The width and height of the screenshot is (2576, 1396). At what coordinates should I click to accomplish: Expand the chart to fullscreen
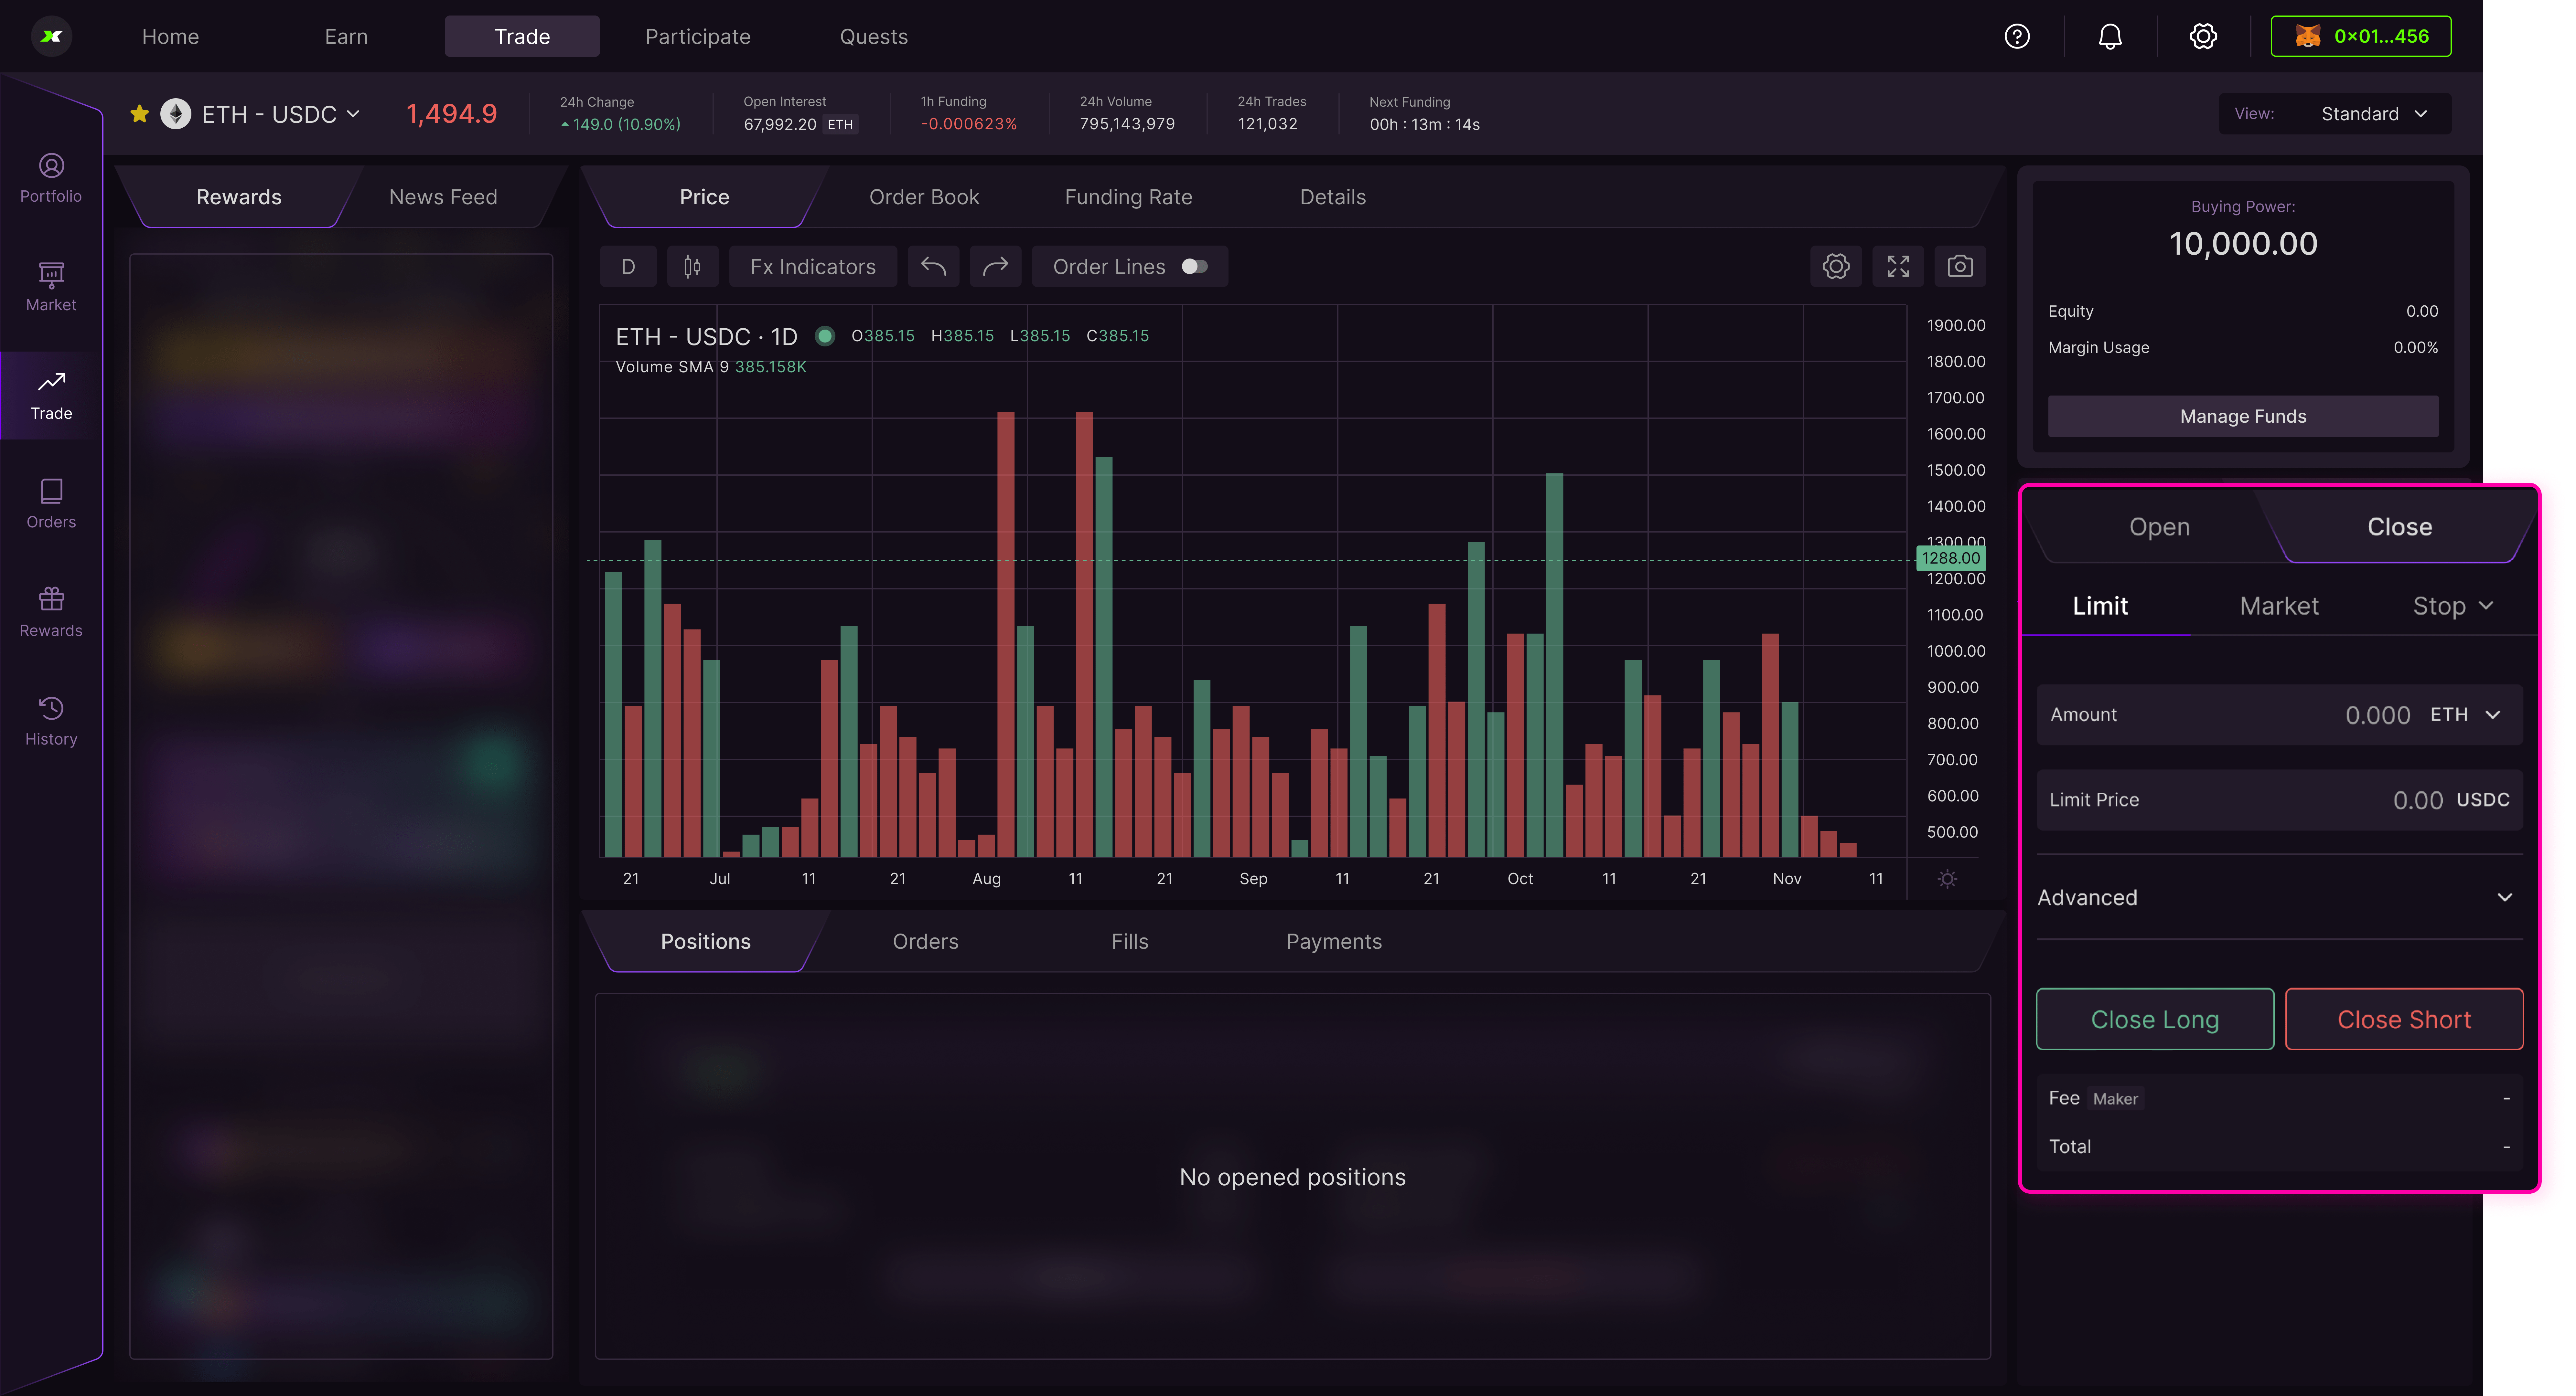[x=1898, y=267]
